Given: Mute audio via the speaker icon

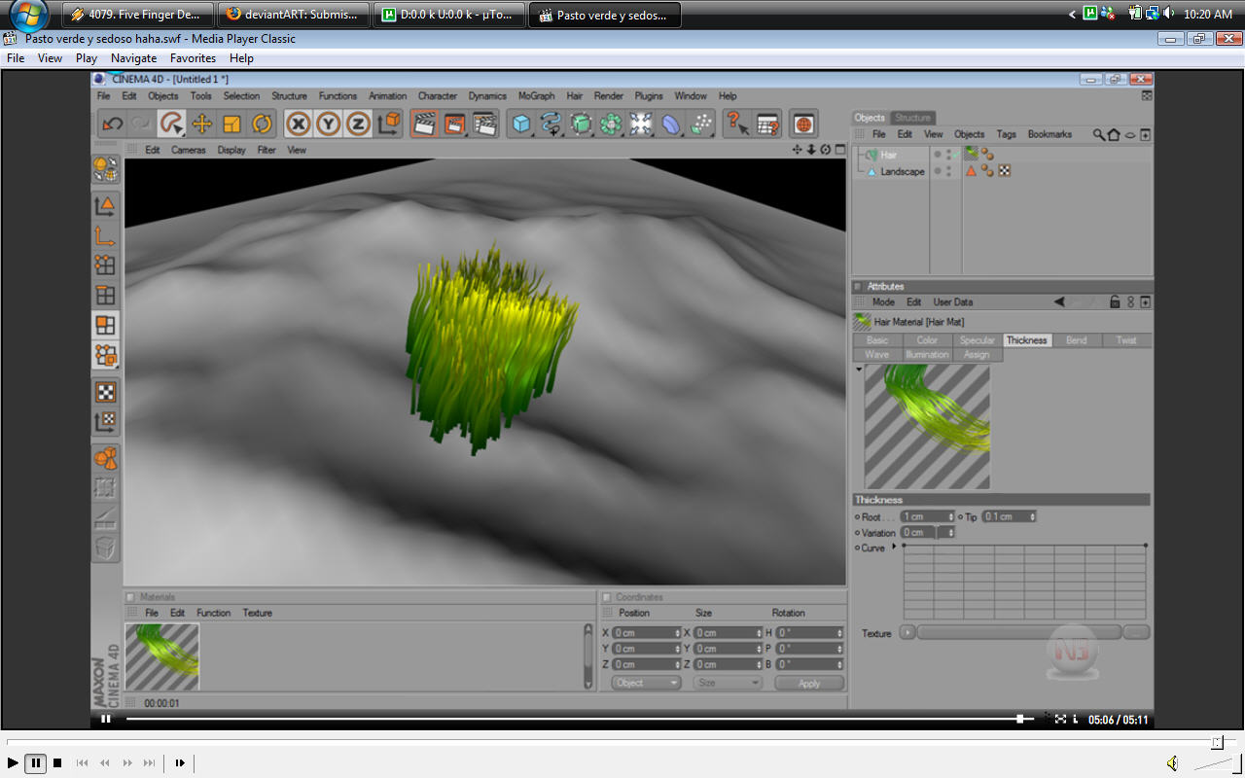Looking at the screenshot, I should pos(1173,763).
